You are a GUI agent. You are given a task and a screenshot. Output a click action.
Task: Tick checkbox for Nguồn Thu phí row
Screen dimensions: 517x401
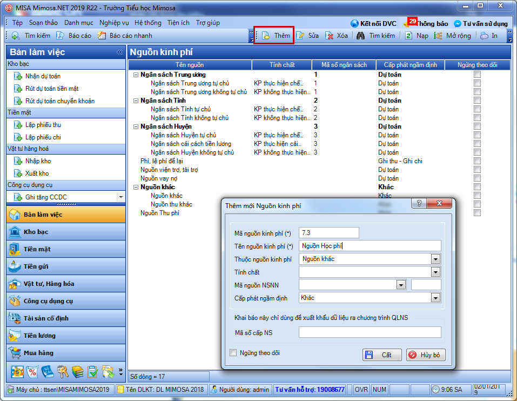(477, 213)
